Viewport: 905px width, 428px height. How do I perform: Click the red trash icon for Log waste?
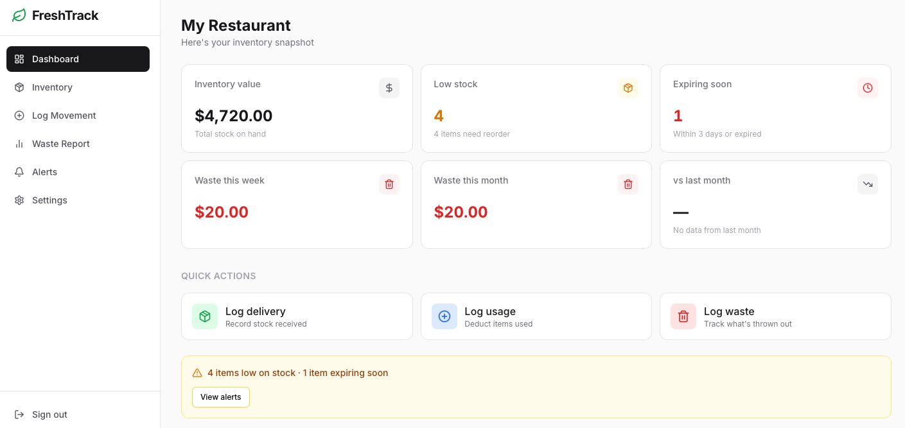tap(683, 316)
